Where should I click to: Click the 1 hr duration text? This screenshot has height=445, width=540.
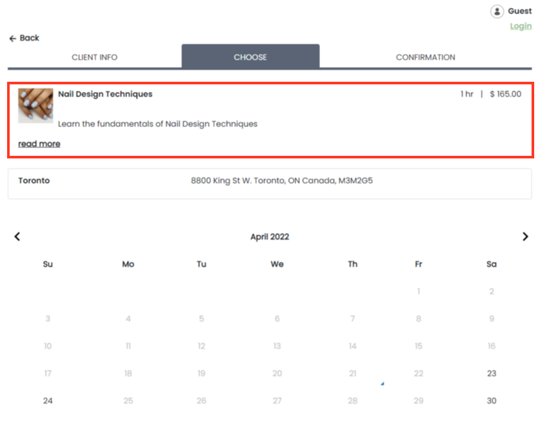coord(466,94)
